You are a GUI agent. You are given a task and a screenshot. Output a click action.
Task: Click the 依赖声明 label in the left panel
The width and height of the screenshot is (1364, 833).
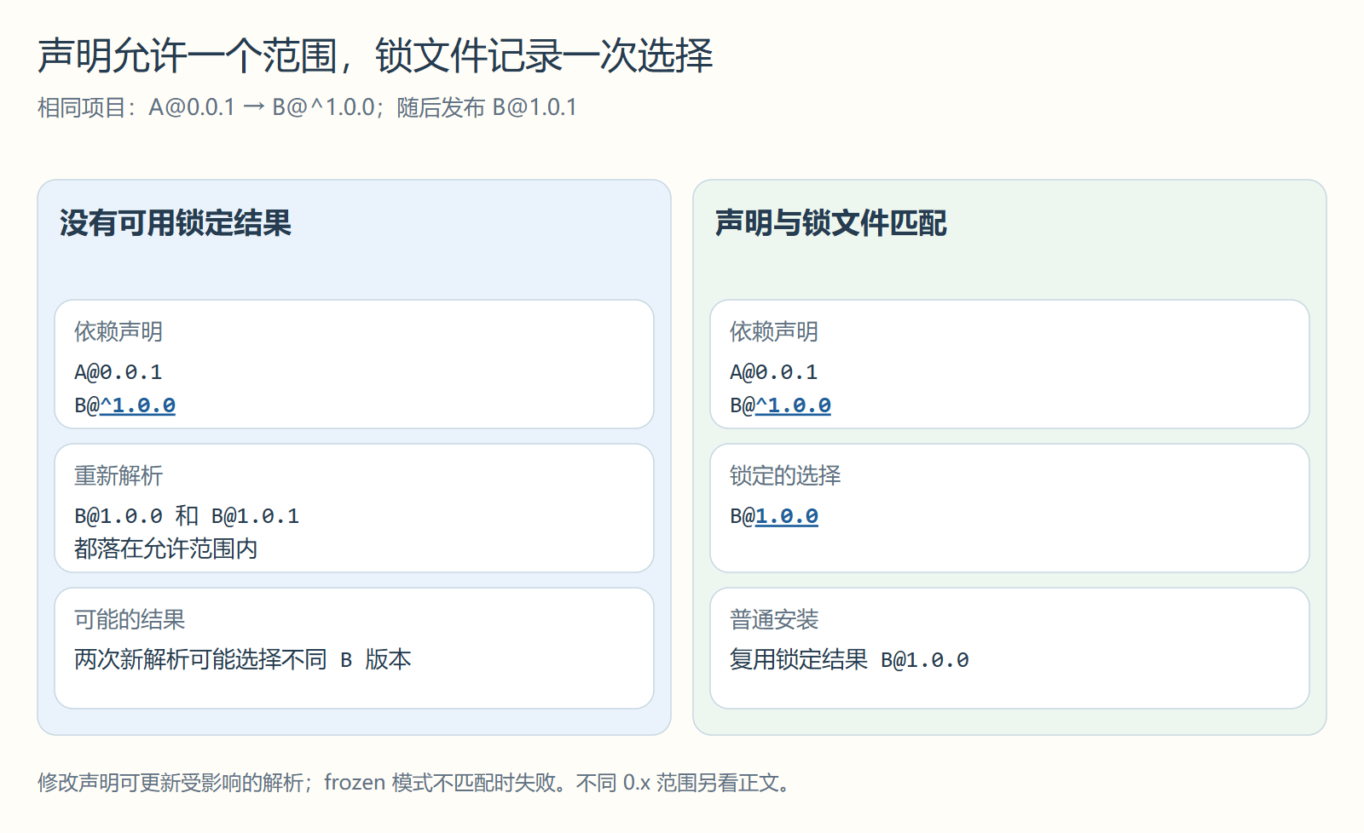pos(118,331)
